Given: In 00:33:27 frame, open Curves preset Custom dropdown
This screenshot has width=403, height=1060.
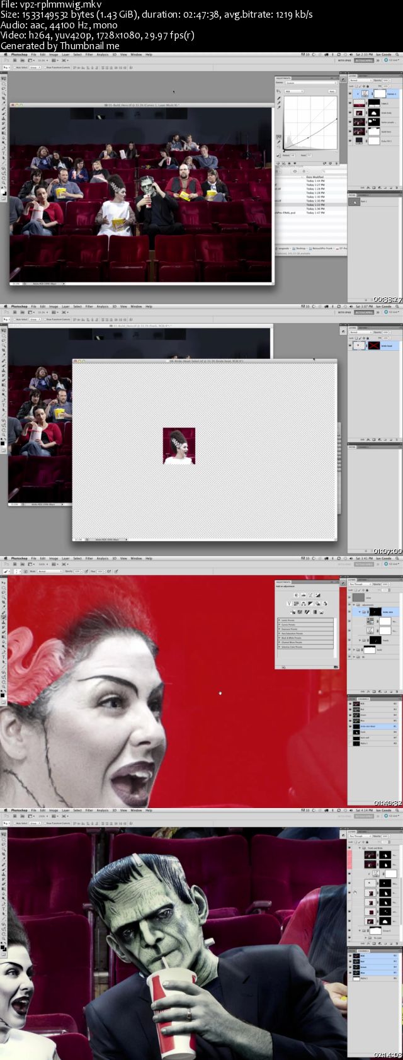Looking at the screenshot, I should pos(312,83).
